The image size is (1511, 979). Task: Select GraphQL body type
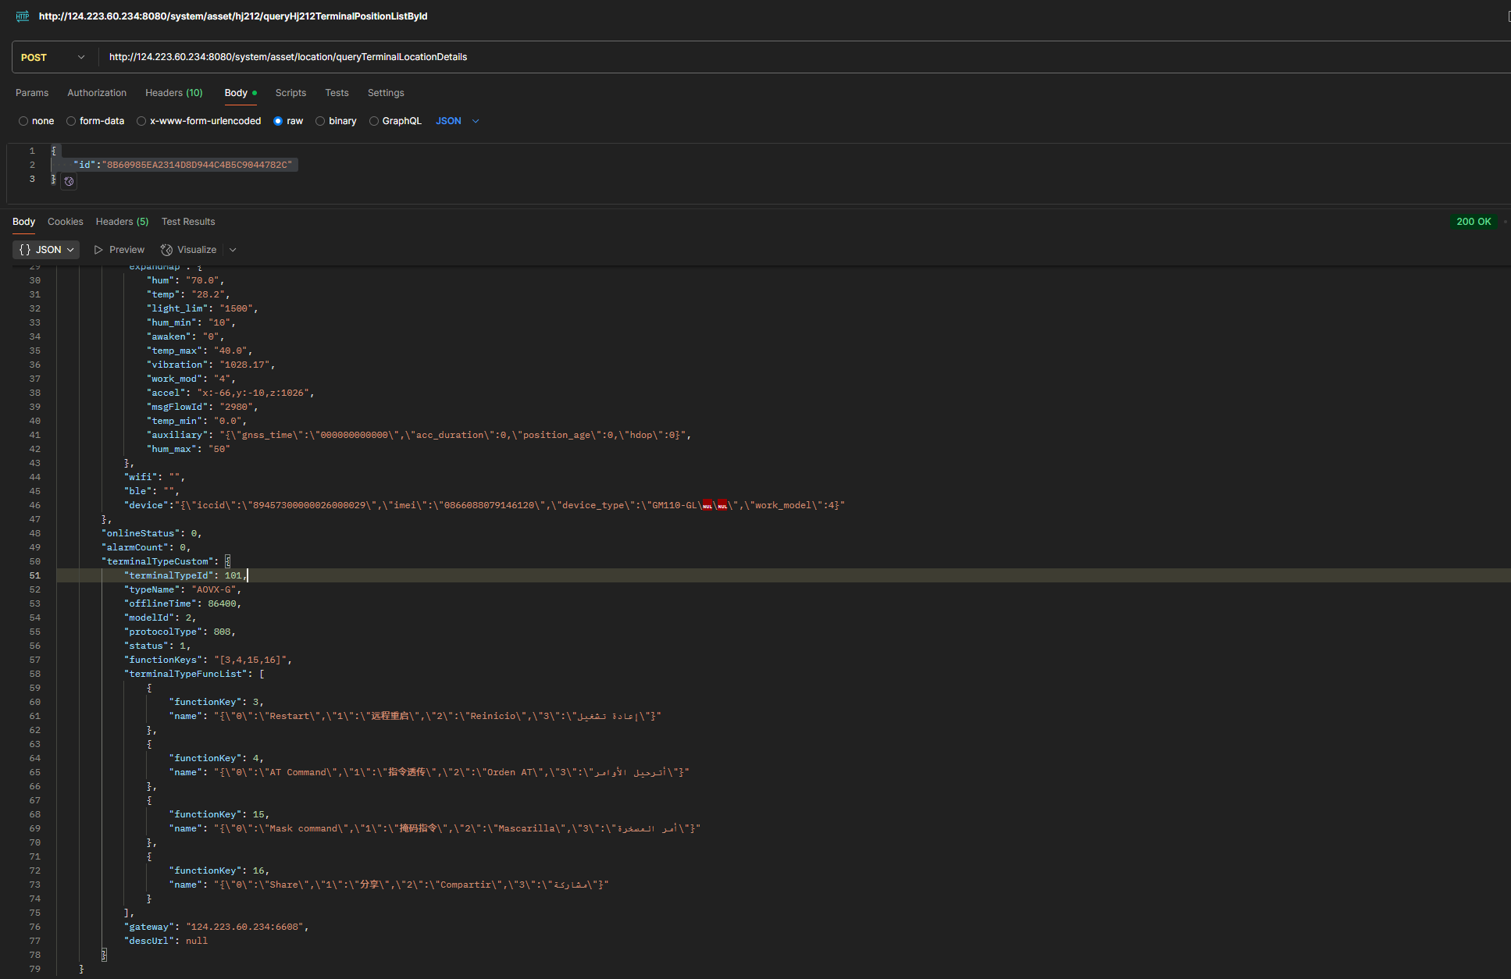point(374,121)
